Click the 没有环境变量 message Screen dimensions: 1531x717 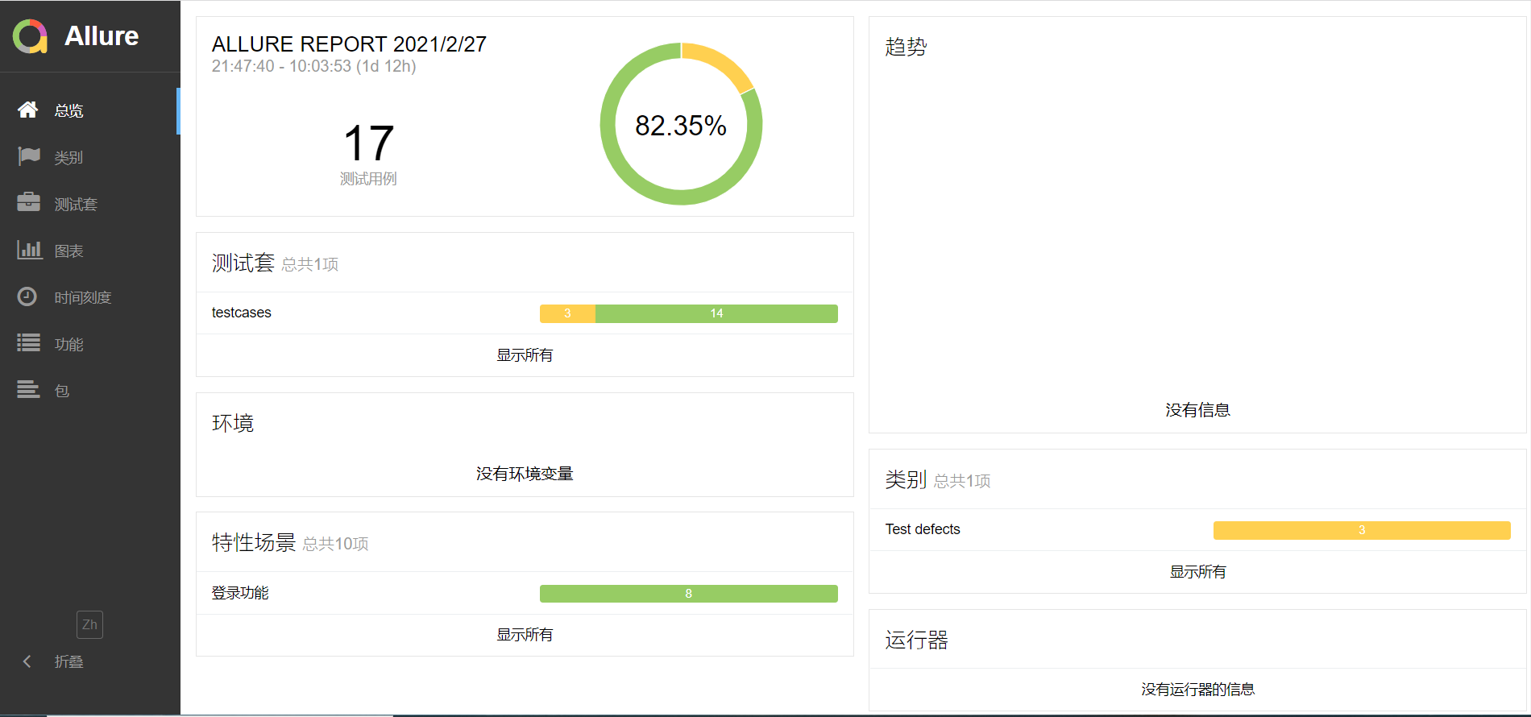click(x=525, y=474)
